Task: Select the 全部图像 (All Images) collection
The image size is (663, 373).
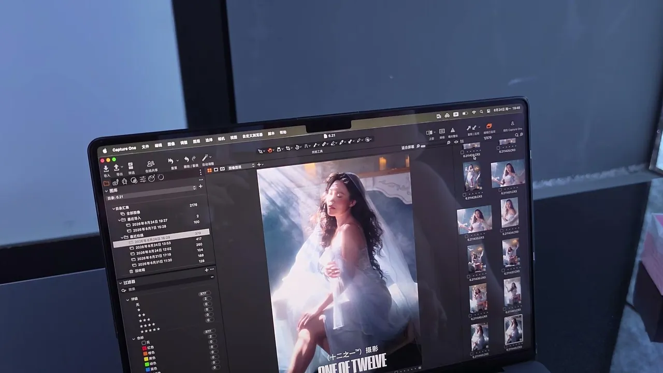Action: [134, 213]
